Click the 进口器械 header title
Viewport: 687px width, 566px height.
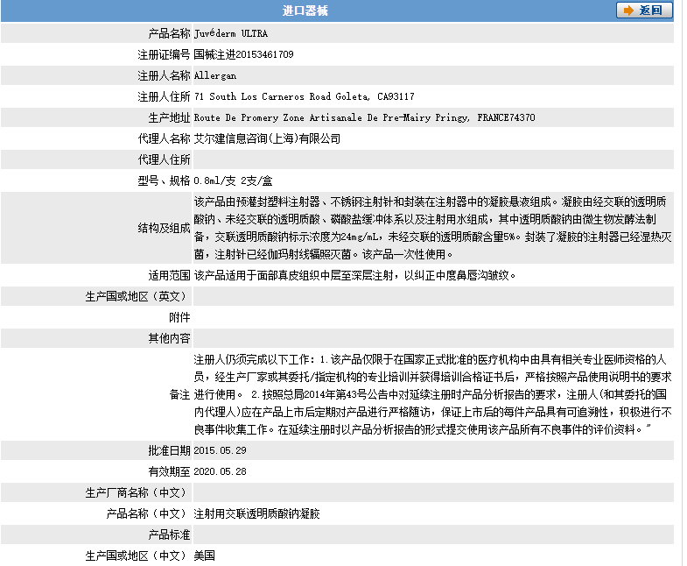coord(305,11)
